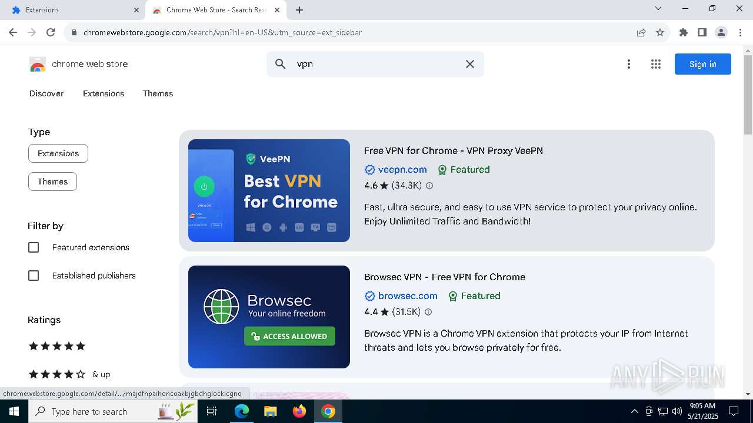Click the search magnifier icon
This screenshot has width=753, height=423.
[x=281, y=64]
